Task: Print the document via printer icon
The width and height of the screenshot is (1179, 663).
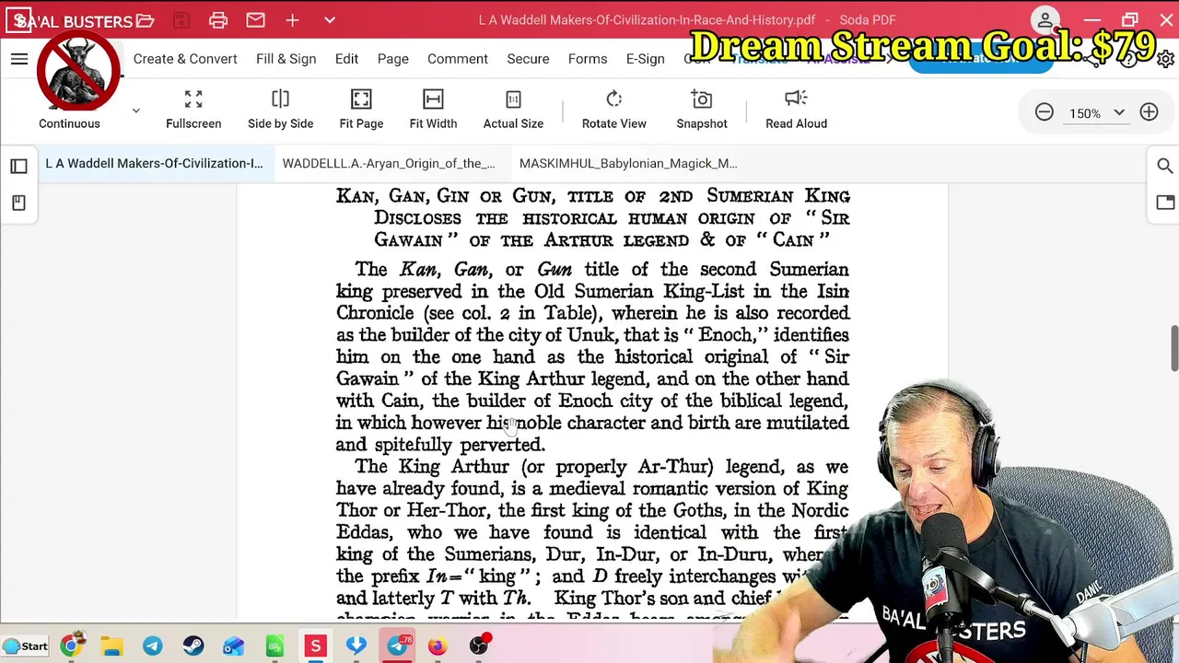Action: pos(218,20)
